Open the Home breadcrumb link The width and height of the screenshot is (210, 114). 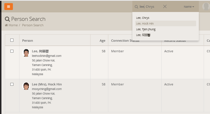pos(13,25)
